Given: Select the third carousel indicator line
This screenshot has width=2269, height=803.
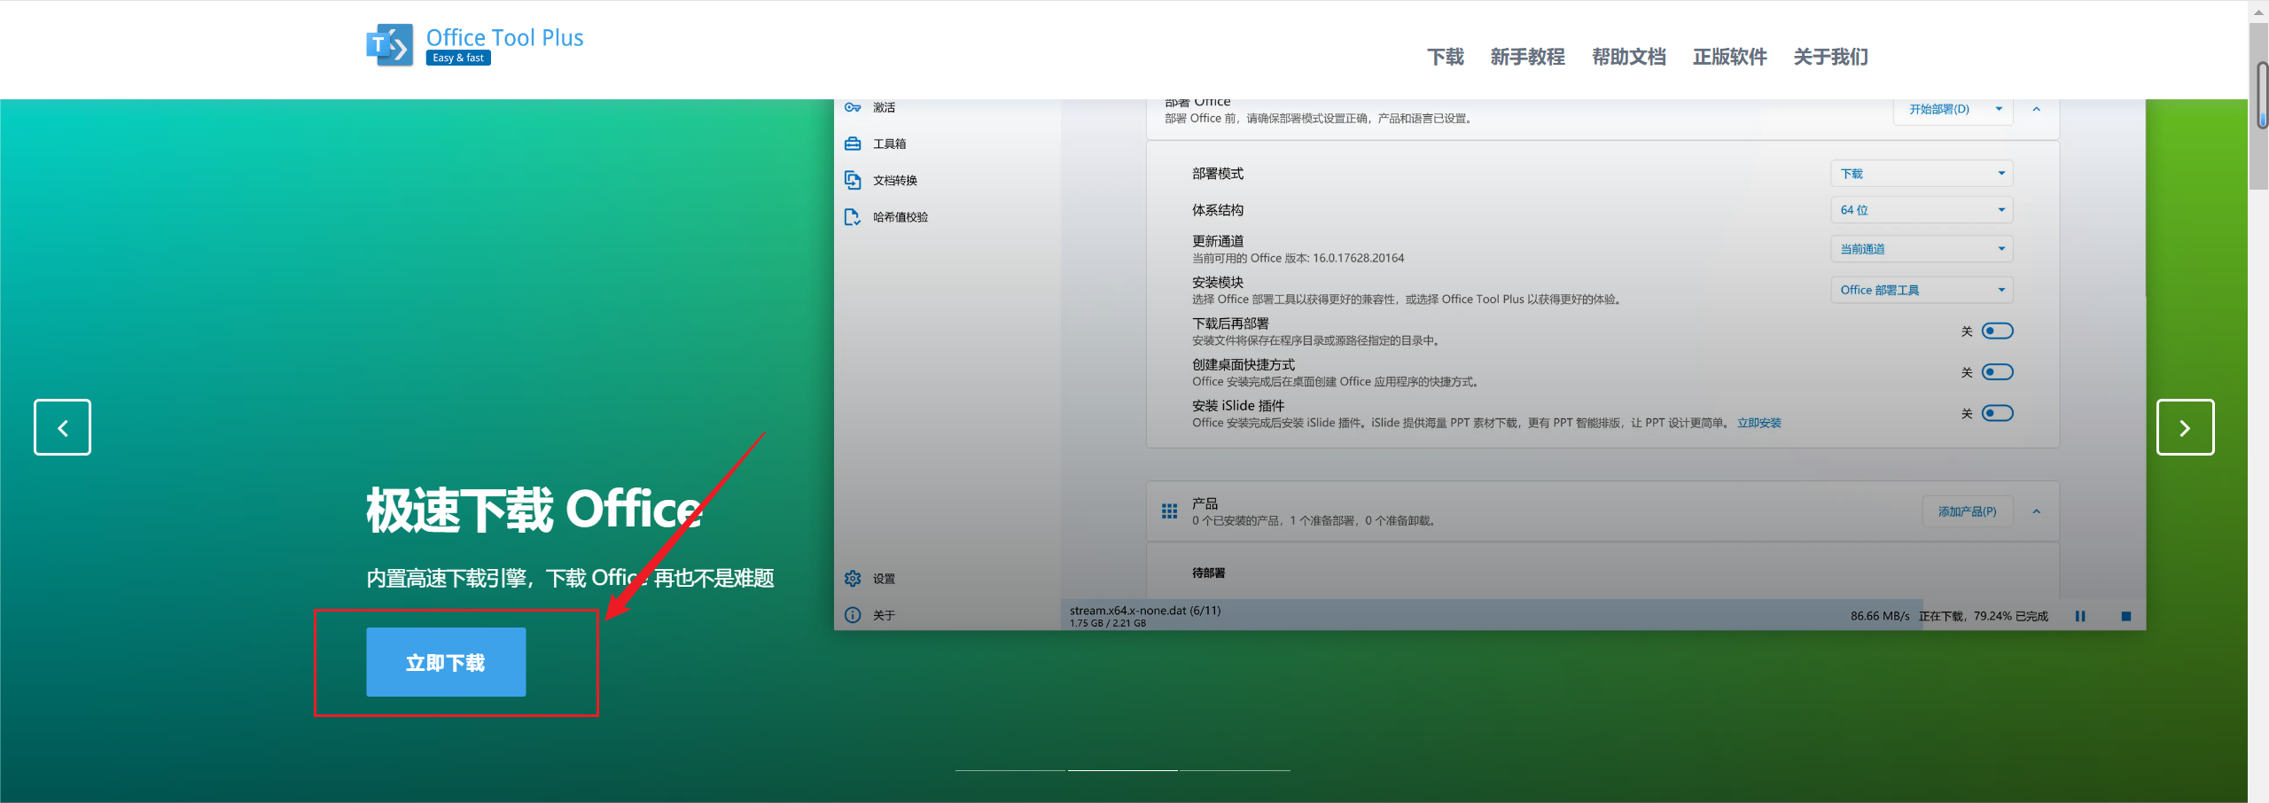Looking at the screenshot, I should 1234,770.
